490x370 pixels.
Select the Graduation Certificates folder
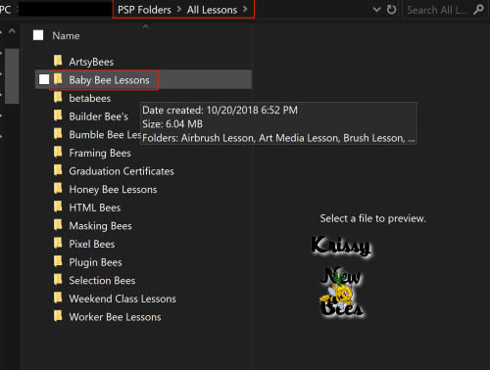pyautogui.click(x=122, y=171)
